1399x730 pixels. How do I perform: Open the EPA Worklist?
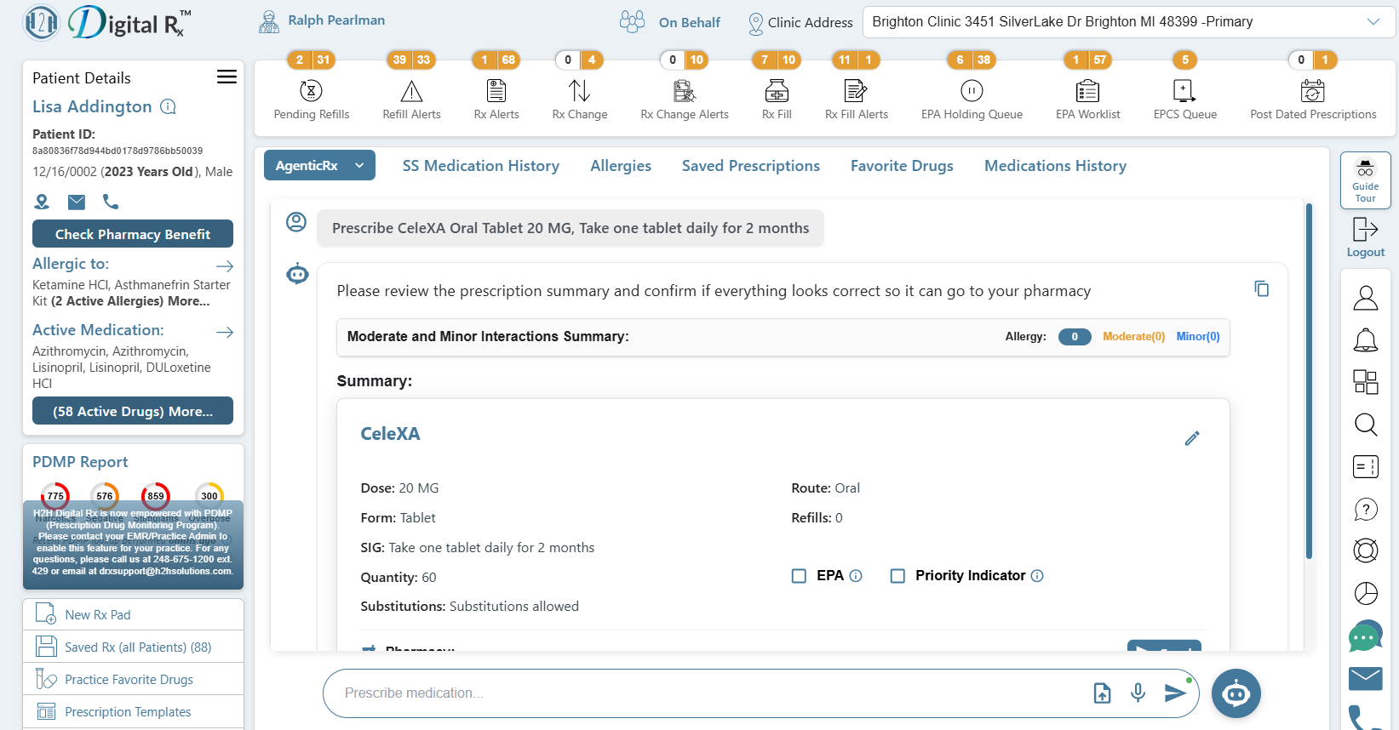click(x=1087, y=100)
